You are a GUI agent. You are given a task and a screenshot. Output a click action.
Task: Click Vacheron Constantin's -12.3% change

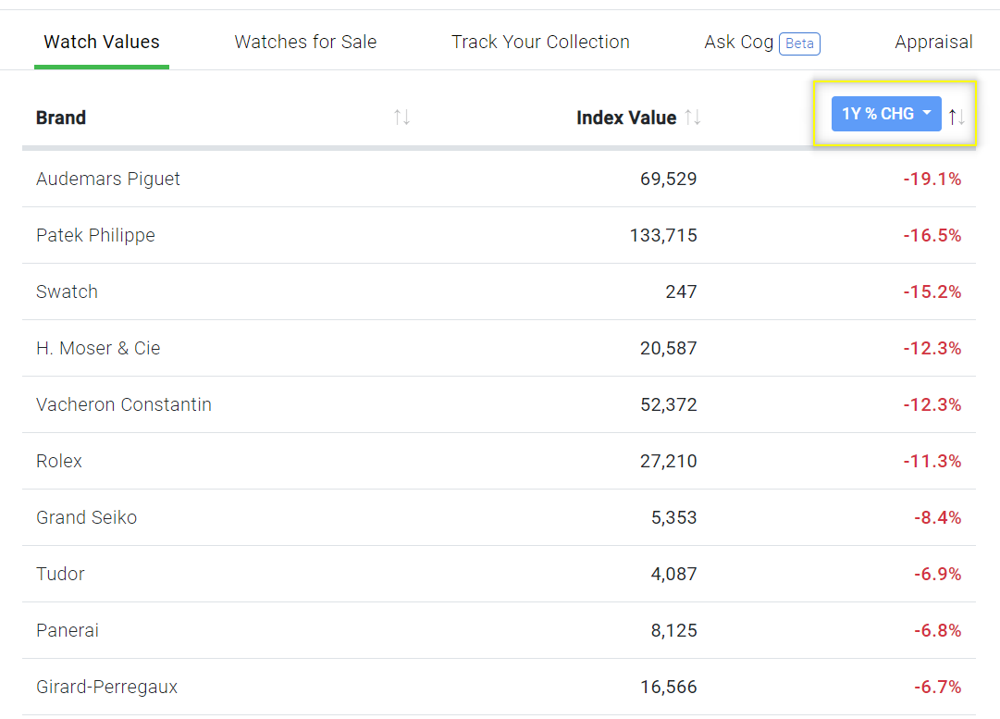point(932,404)
